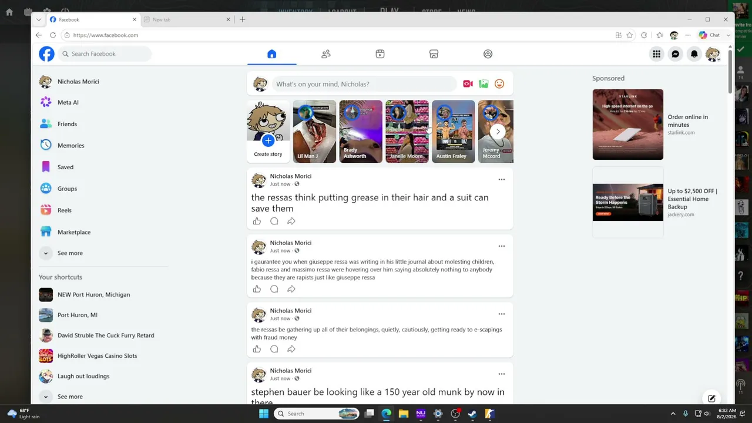Image resolution: width=752 pixels, height=423 pixels.
Task: Click the Search Facebook field
Action: point(105,54)
